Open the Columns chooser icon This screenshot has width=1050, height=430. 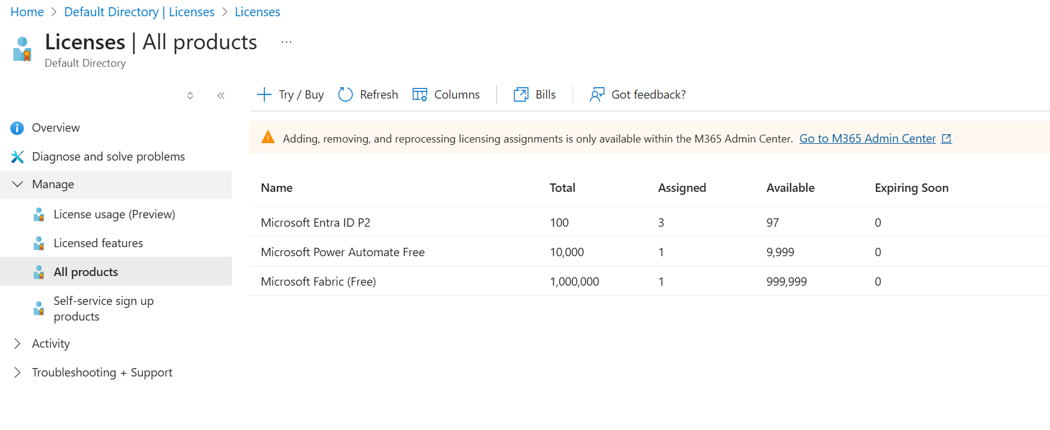tap(420, 94)
